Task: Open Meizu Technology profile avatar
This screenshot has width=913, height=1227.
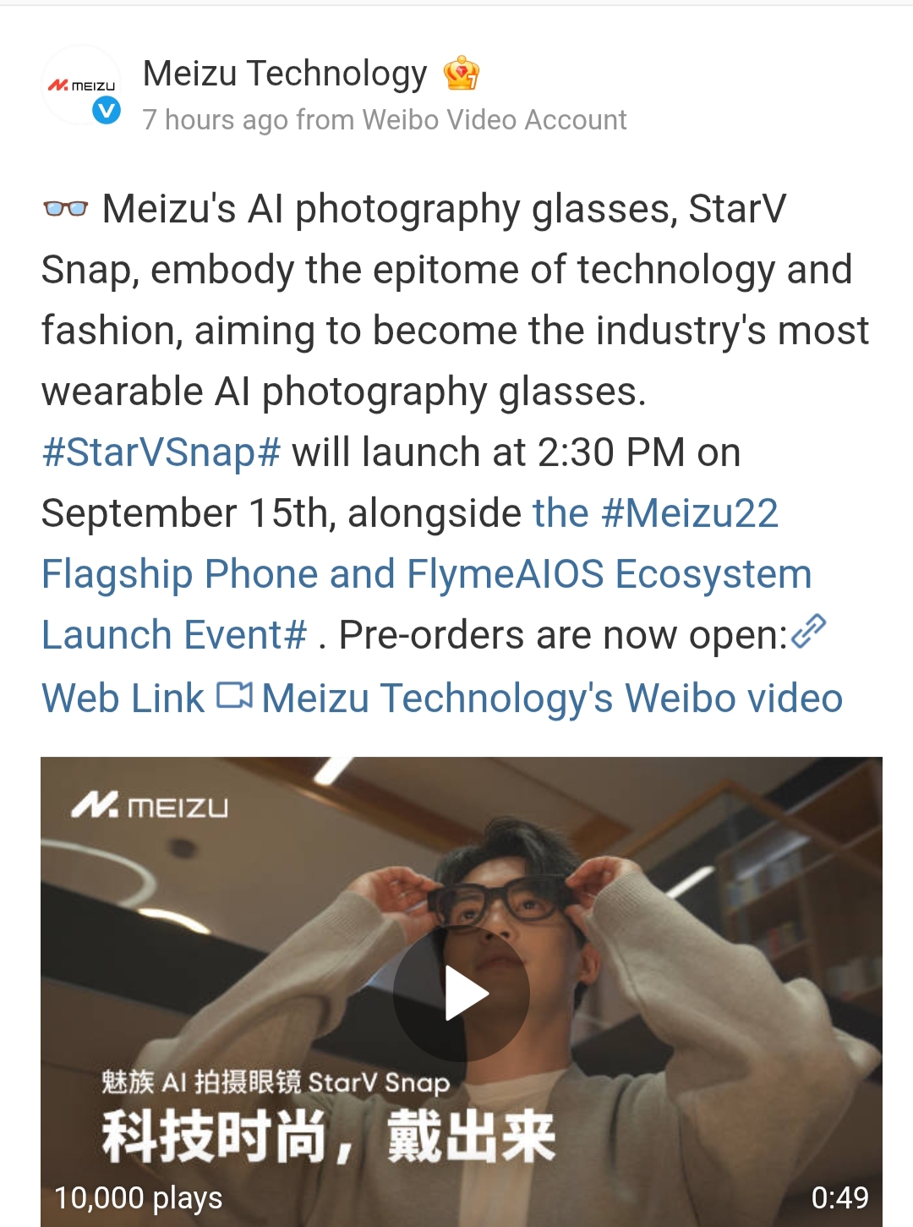Action: (81, 85)
